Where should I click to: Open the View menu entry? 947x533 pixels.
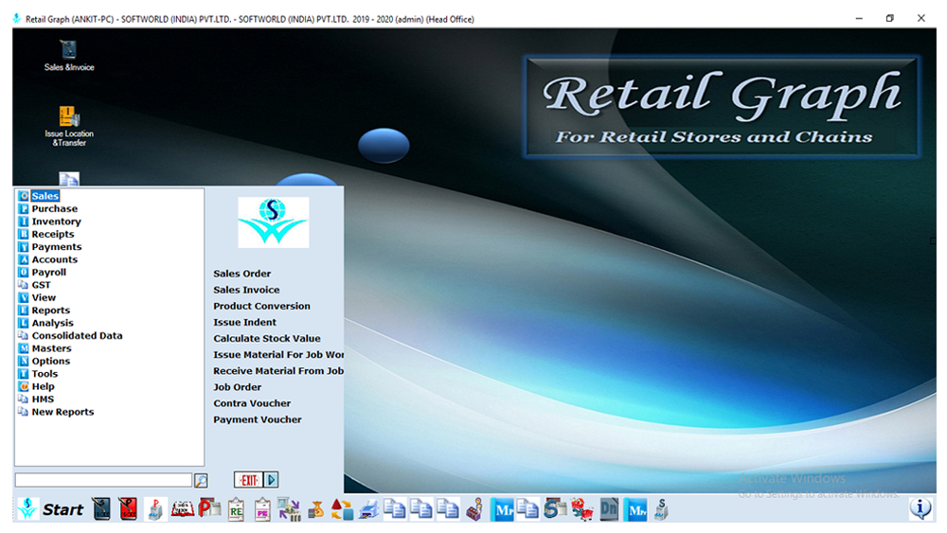coord(44,297)
